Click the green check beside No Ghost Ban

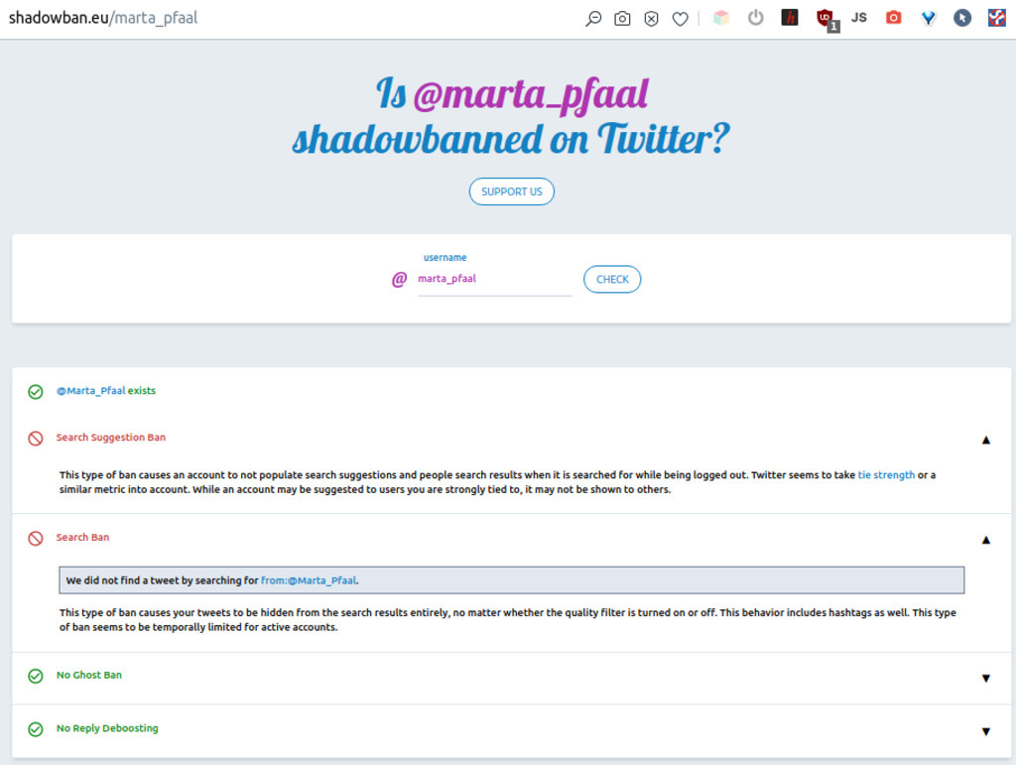pos(36,677)
